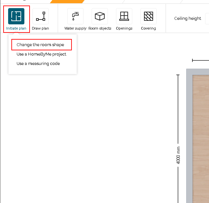Click the Ceiling height input field

(207, 19)
